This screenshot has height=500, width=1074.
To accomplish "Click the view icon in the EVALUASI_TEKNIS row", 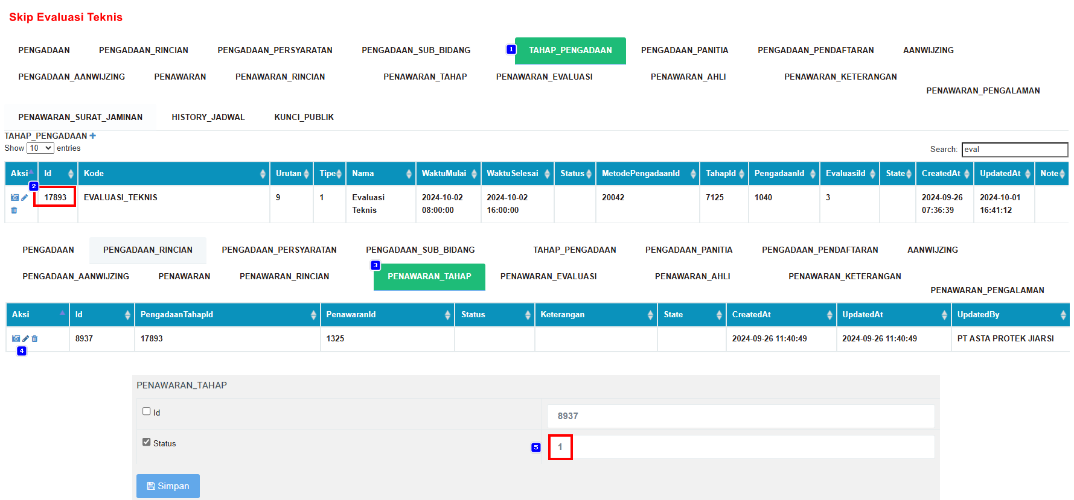I will click(14, 197).
